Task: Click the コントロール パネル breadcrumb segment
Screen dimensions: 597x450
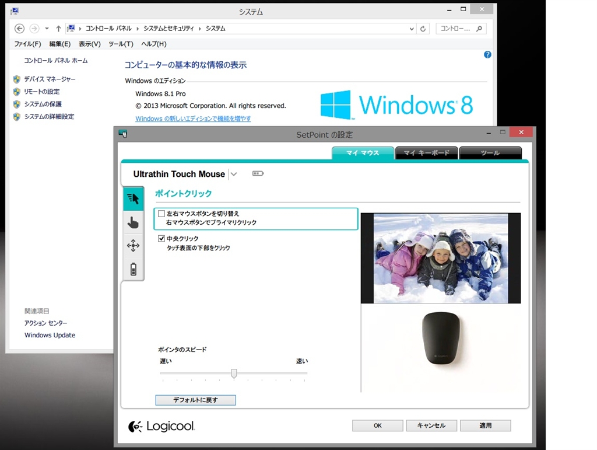Action: coord(108,29)
